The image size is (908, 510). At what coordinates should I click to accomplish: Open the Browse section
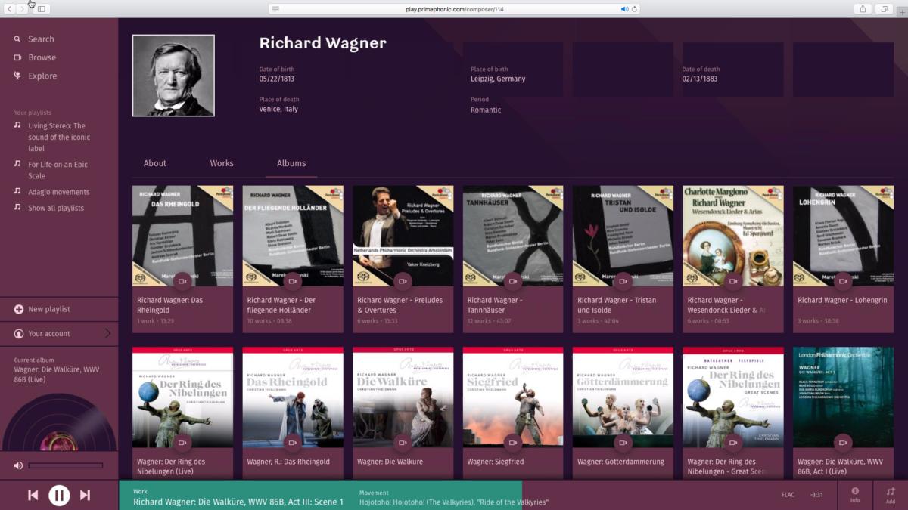click(x=35, y=57)
